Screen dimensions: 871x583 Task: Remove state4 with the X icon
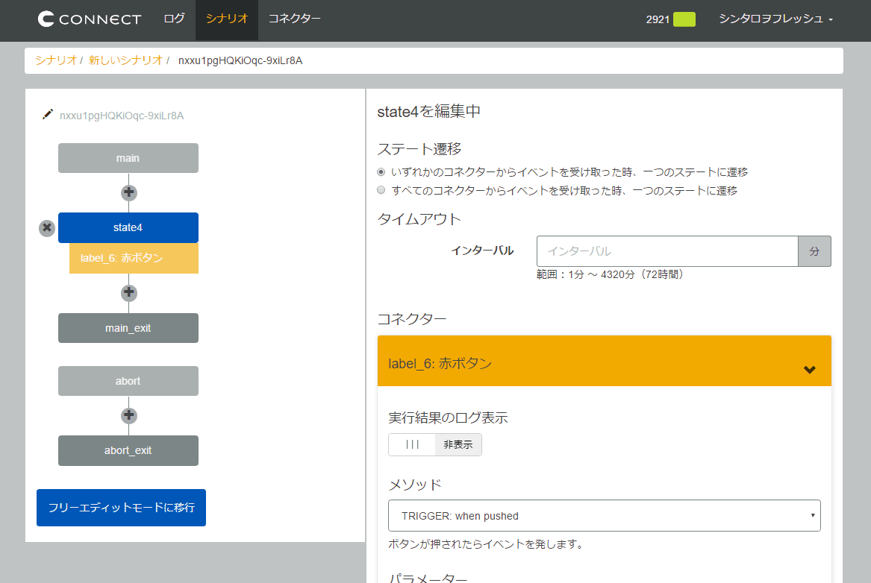click(47, 228)
